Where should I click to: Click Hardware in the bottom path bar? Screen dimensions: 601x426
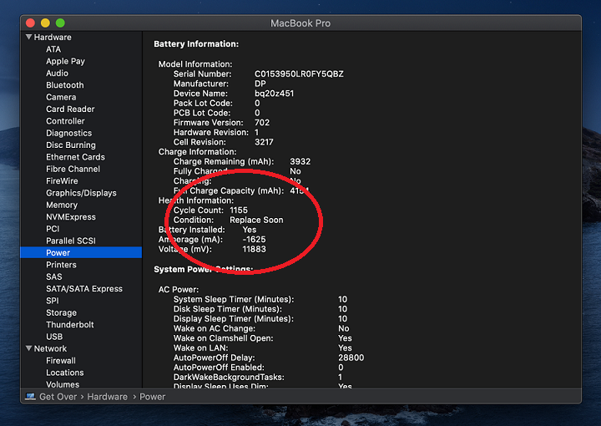(107, 397)
